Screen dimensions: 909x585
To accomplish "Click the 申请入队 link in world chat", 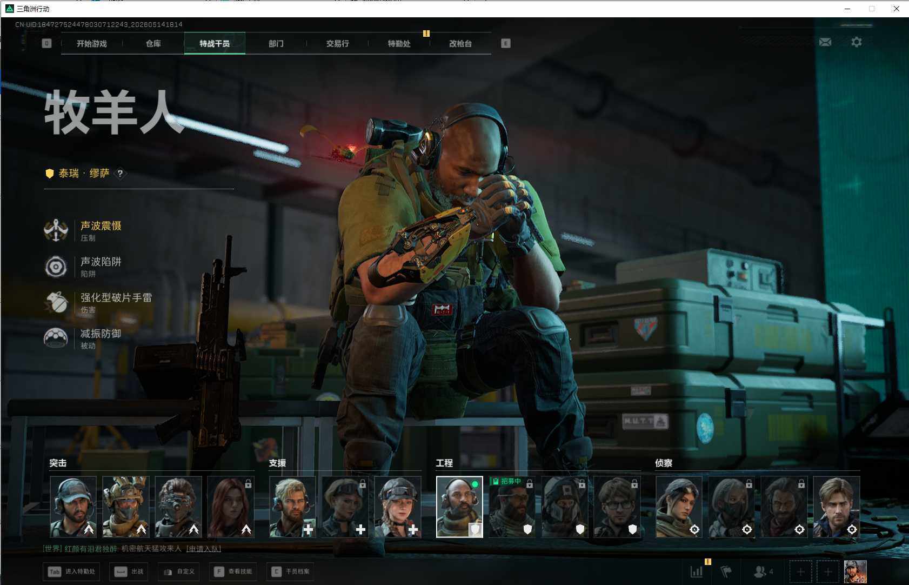I will 204,549.
